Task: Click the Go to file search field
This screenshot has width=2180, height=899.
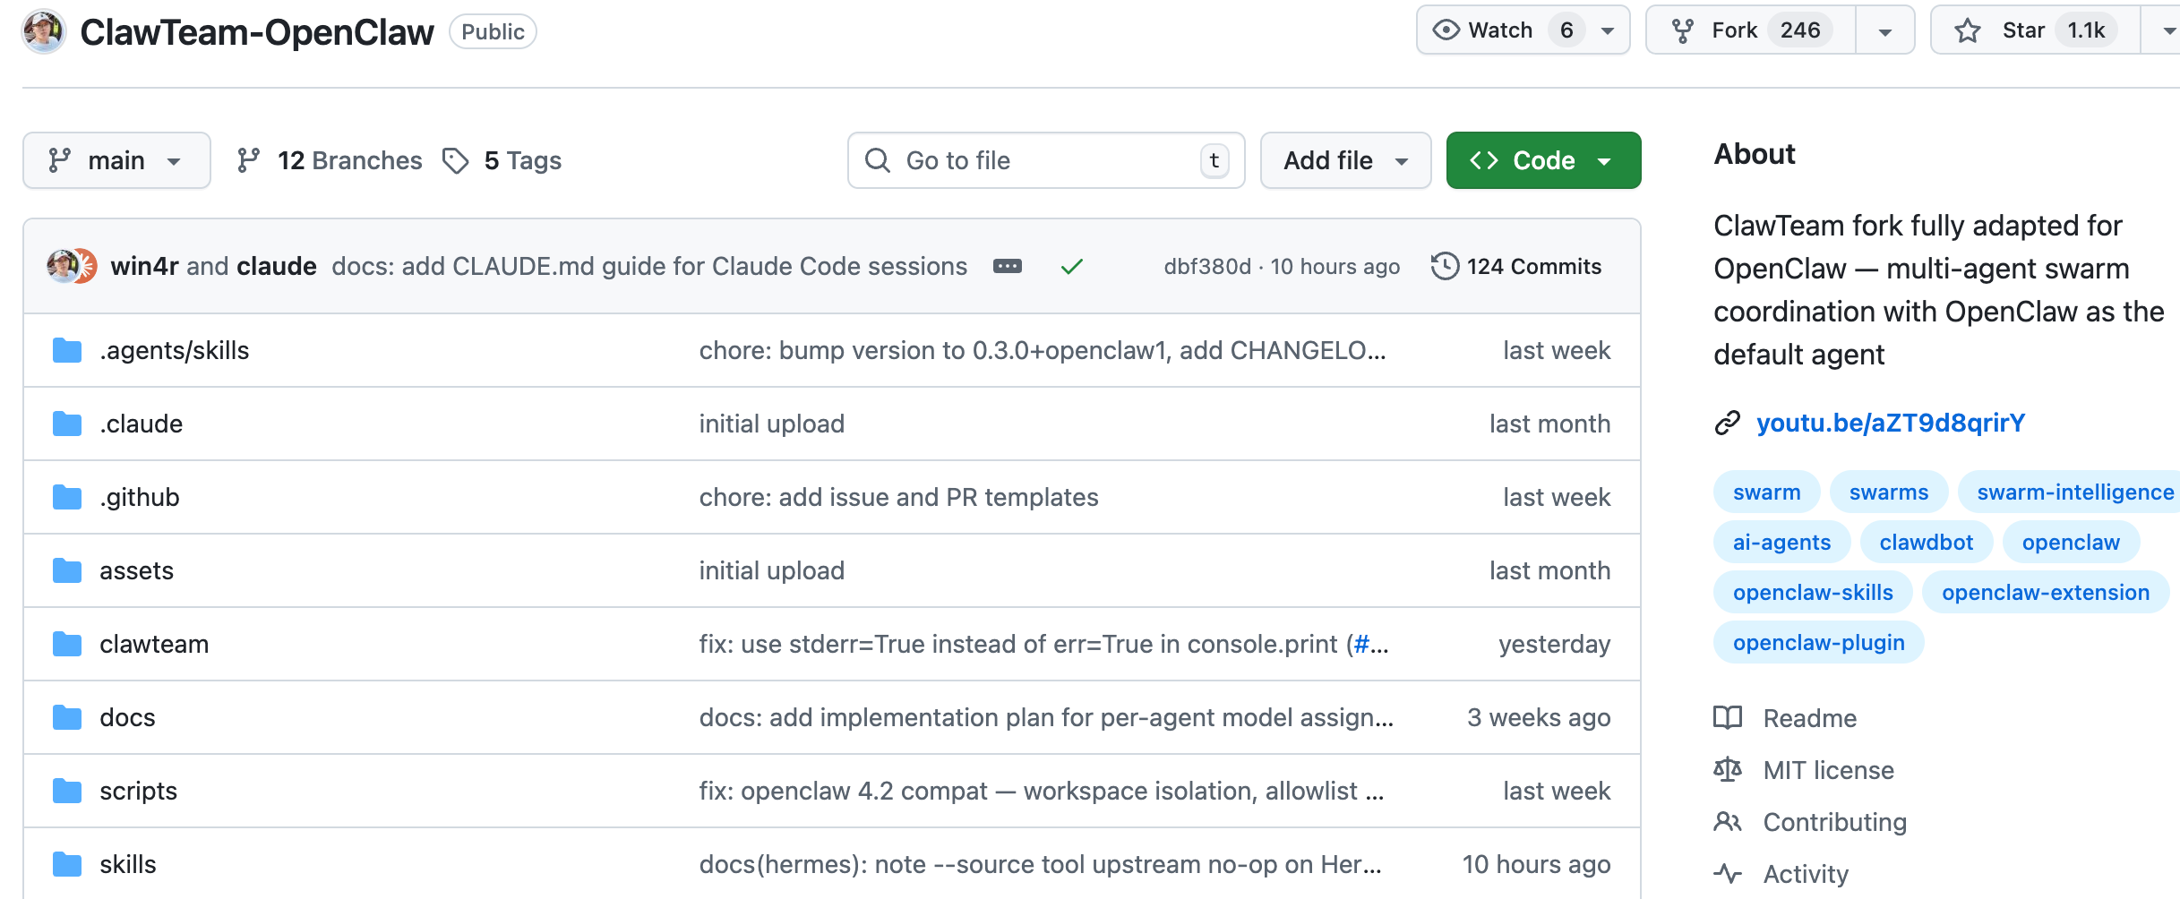Action: point(1045,160)
